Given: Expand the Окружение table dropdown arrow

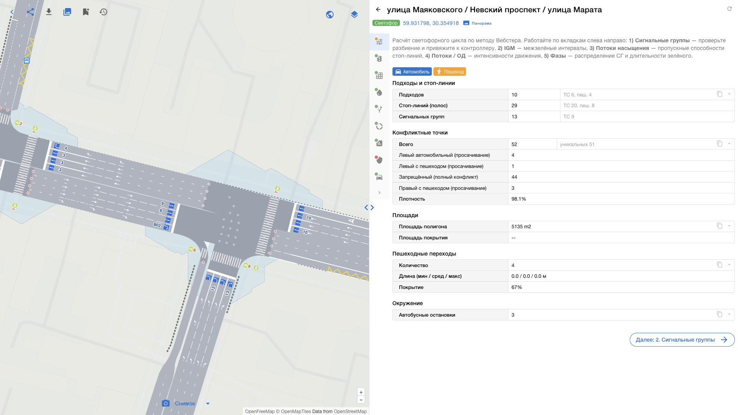Looking at the screenshot, I should 729,314.
